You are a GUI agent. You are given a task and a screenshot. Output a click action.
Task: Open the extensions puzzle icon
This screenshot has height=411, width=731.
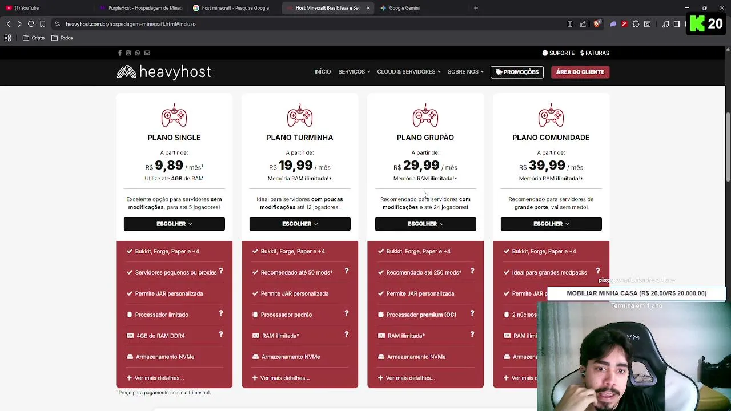[636, 24]
